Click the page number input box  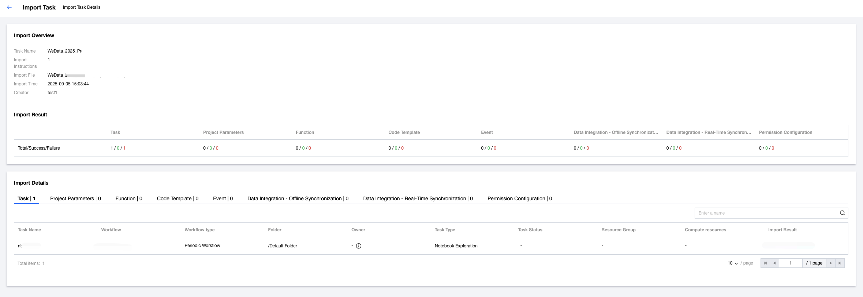(x=791, y=263)
